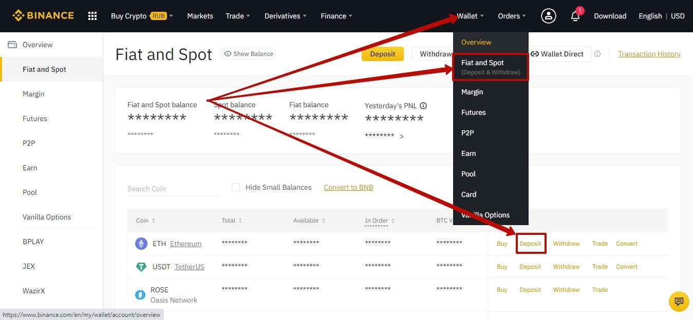This screenshot has height=320, width=693.
Task: Click the Ethereum coin icon
Action: (x=141, y=244)
